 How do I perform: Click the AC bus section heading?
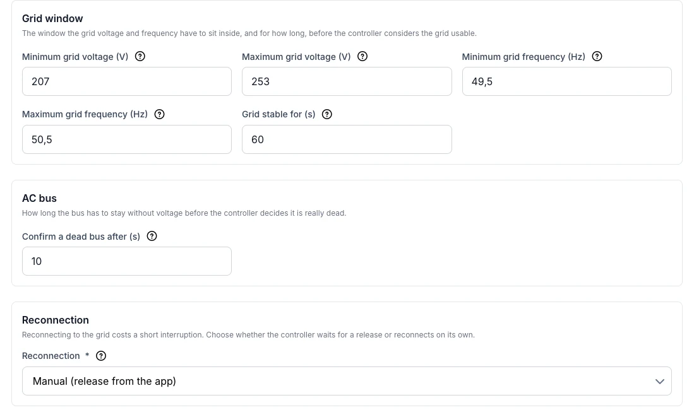(x=39, y=198)
